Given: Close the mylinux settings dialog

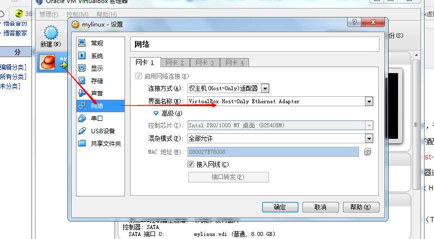Looking at the screenshot, I should pyautogui.click(x=373, y=22).
